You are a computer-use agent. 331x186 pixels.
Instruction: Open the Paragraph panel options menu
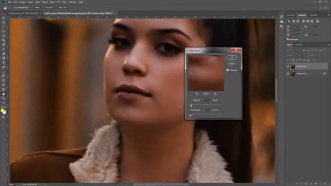point(328,15)
